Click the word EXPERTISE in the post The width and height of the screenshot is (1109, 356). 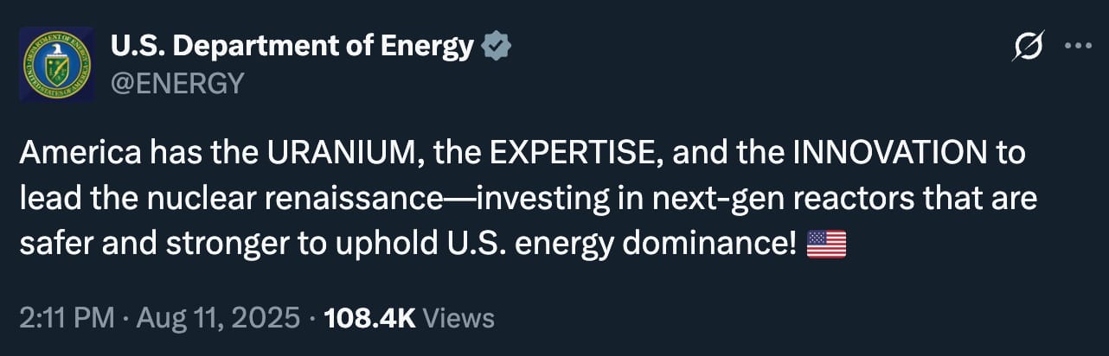[568, 154]
